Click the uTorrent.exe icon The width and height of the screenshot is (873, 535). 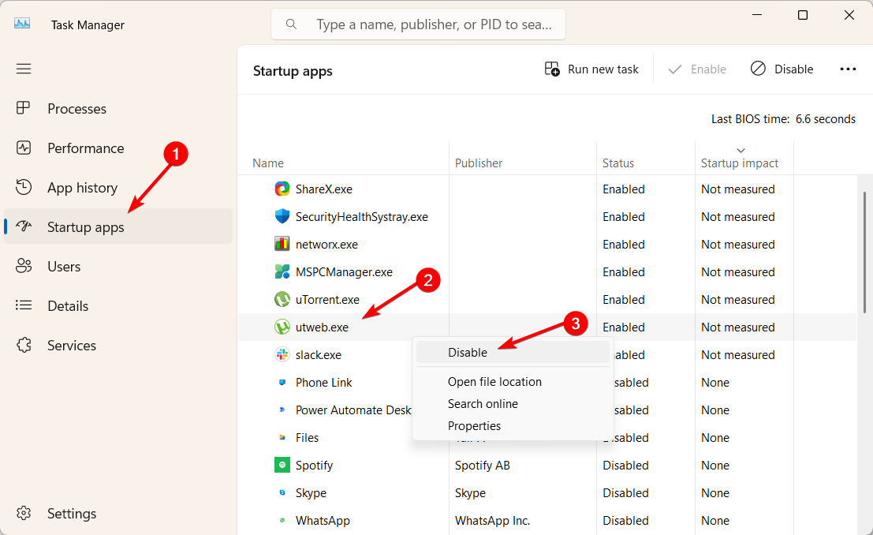click(282, 299)
